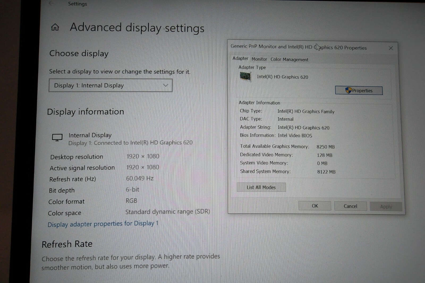The image size is (425, 283).
Task: Click the Active signal resolution value
Action: [143, 167]
